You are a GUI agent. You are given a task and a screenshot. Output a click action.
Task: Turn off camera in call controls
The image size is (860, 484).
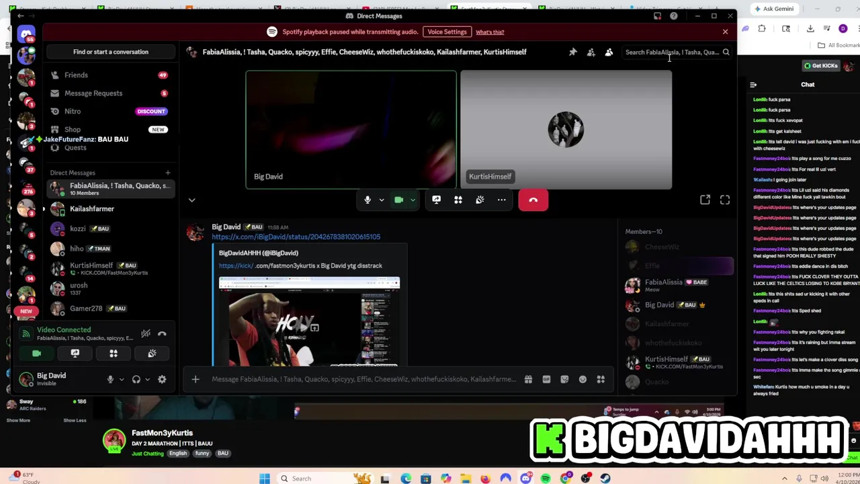[398, 200]
